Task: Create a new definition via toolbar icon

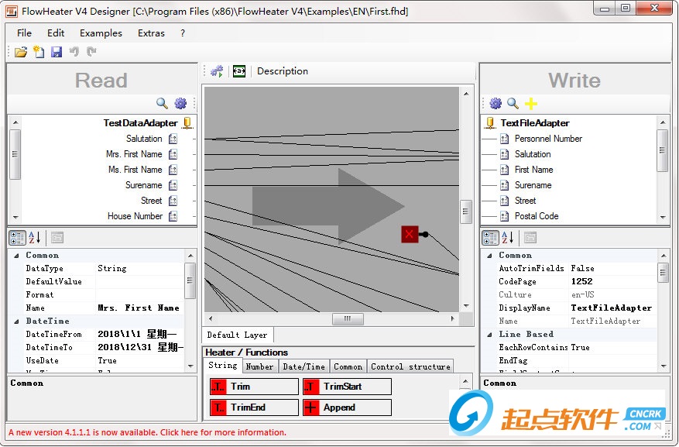Action: 39,52
